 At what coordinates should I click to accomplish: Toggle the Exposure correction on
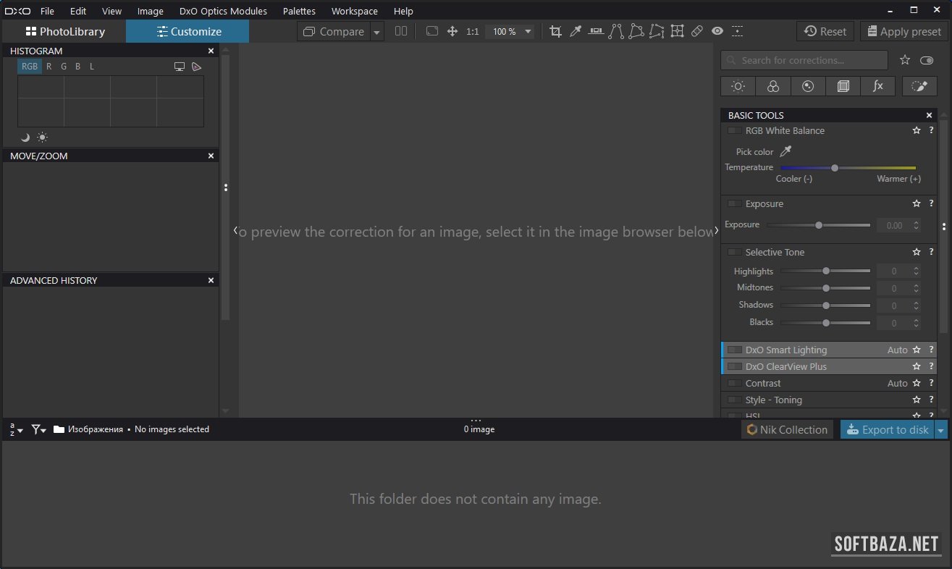coord(734,204)
